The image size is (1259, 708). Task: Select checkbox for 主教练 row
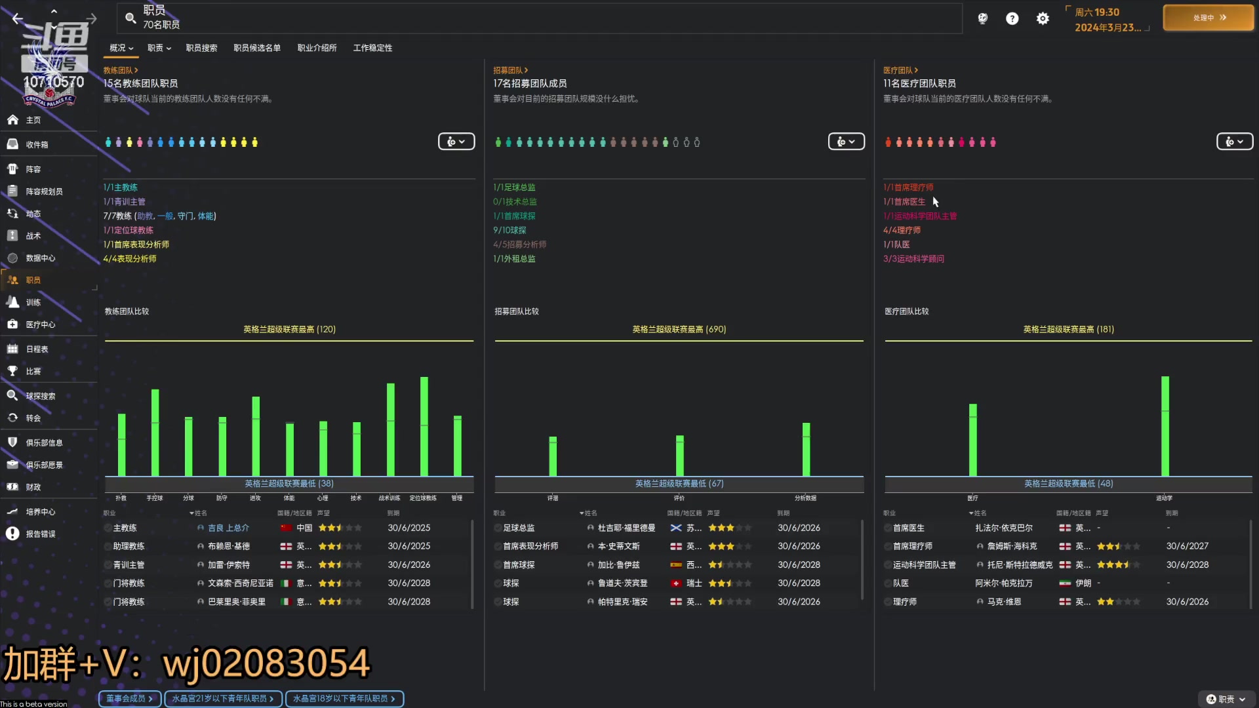(108, 528)
